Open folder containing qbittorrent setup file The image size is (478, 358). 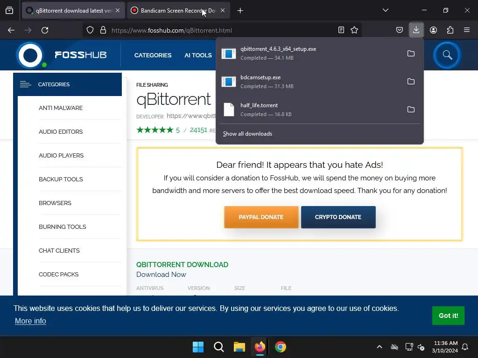(411, 54)
